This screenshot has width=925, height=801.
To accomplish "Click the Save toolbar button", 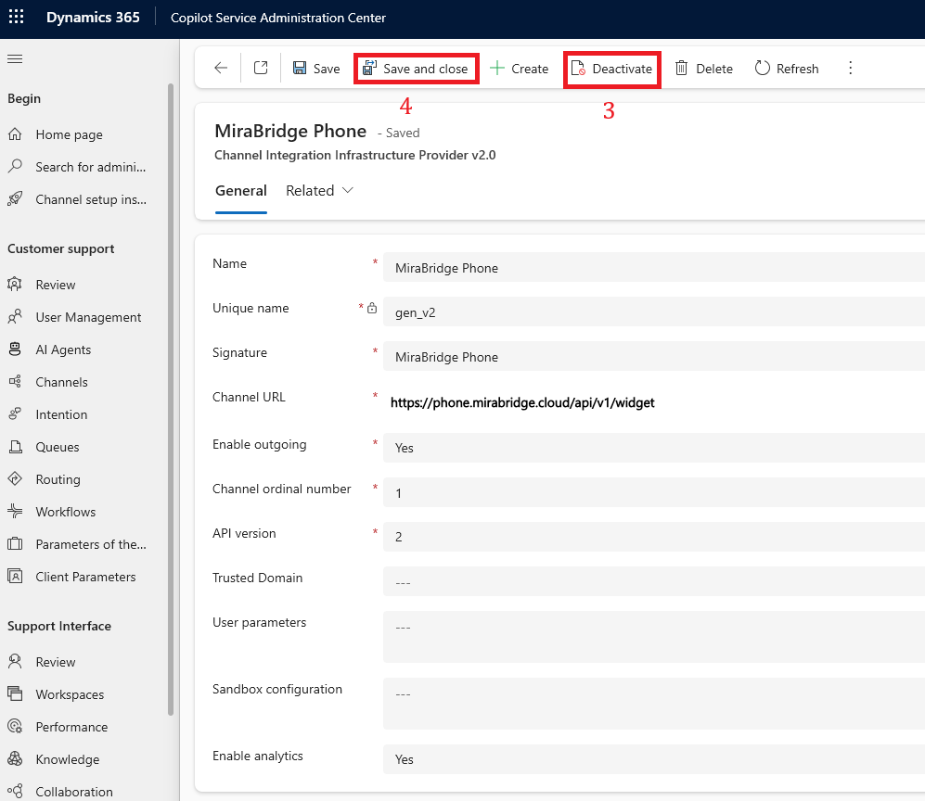I will click(316, 69).
